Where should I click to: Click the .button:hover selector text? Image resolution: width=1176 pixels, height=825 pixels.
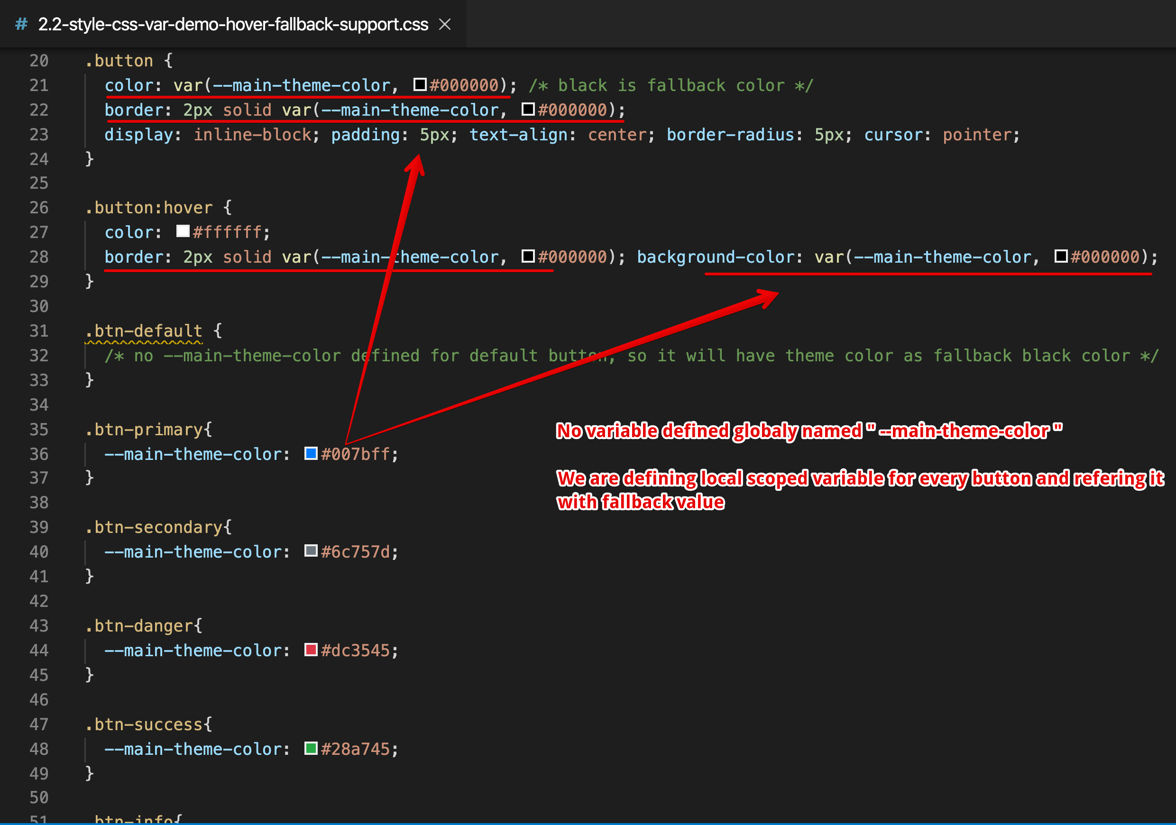coord(148,207)
